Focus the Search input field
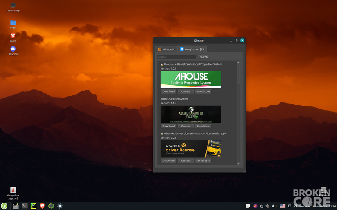This screenshot has width=337, height=210. (x=176, y=57)
